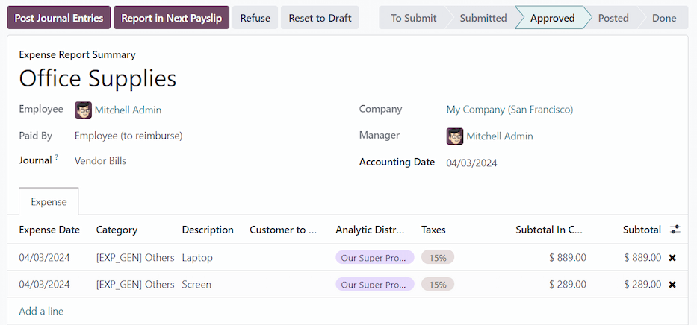Click Mitchell Admin employee avatar icon
Screen dimensions: 697x325
(x=83, y=110)
